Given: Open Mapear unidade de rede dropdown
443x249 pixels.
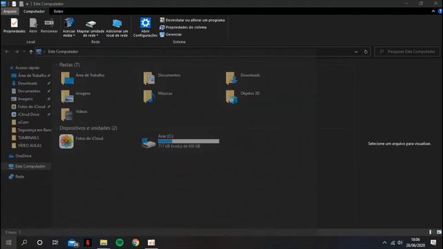Looking at the screenshot, I should pos(91,28).
